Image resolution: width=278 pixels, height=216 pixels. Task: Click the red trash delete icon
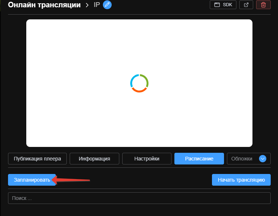(x=263, y=5)
